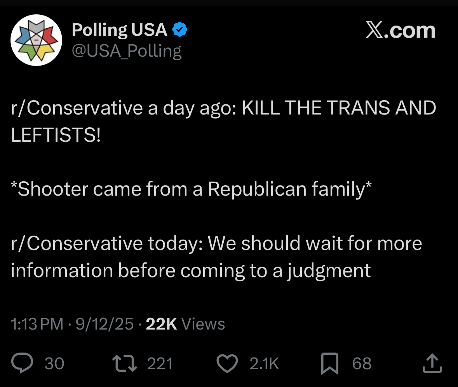
Task: Open the reply speech bubble icon
Action: click(22, 363)
